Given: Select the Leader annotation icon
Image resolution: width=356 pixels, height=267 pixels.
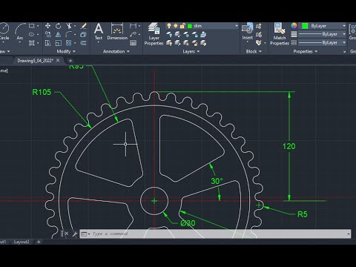Looking at the screenshot, I should [133, 34].
